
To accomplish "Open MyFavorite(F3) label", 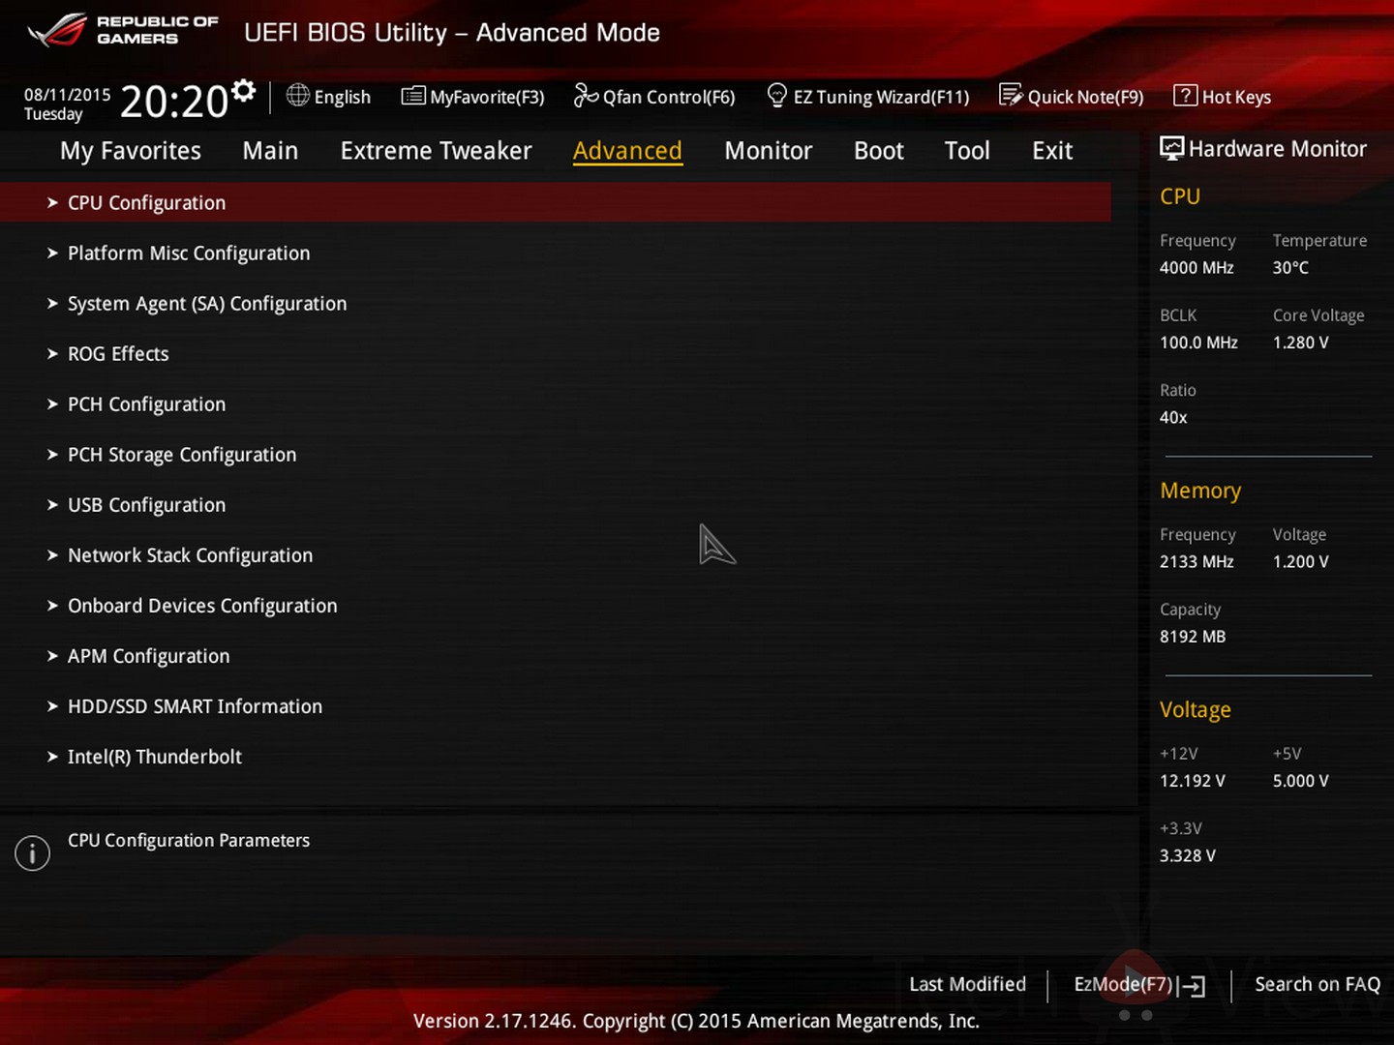I will pos(487,97).
